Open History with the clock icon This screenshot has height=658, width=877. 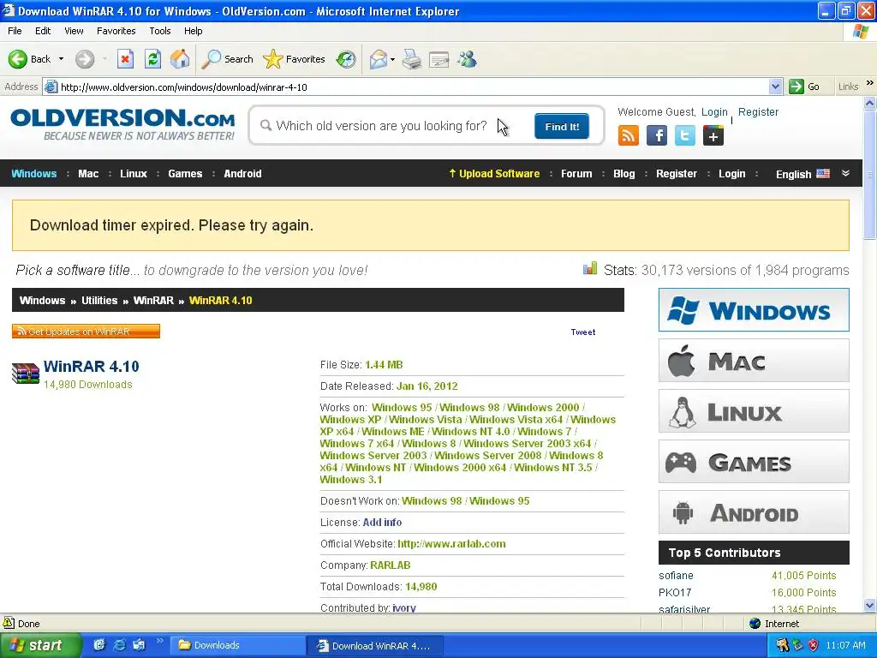[346, 59]
